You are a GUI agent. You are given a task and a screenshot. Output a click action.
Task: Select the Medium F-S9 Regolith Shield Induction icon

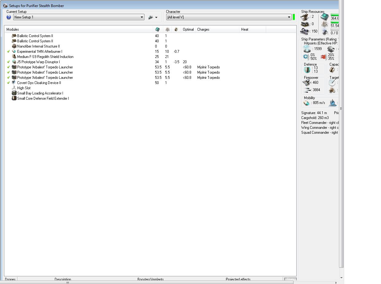pos(14,57)
